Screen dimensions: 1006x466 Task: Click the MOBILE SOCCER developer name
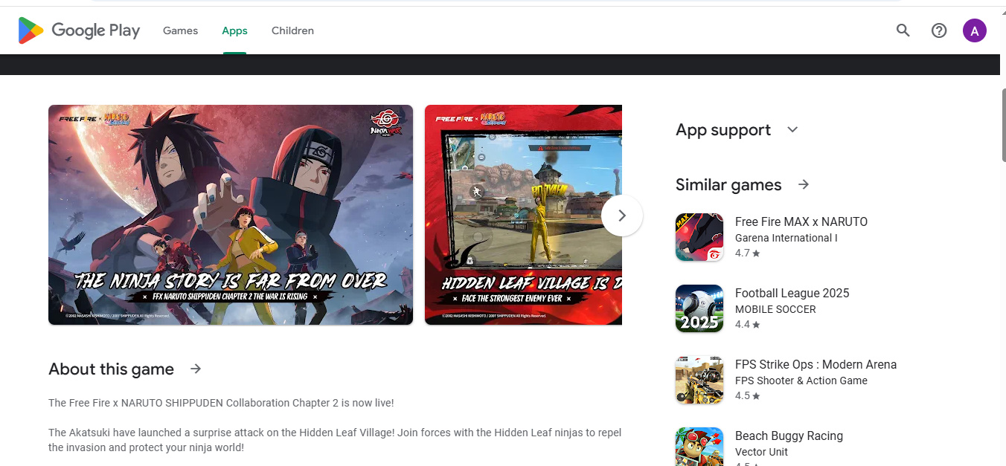coord(775,309)
